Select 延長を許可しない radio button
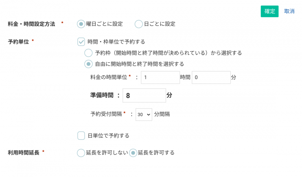Viewport: 302px width, 177px height. click(x=81, y=153)
